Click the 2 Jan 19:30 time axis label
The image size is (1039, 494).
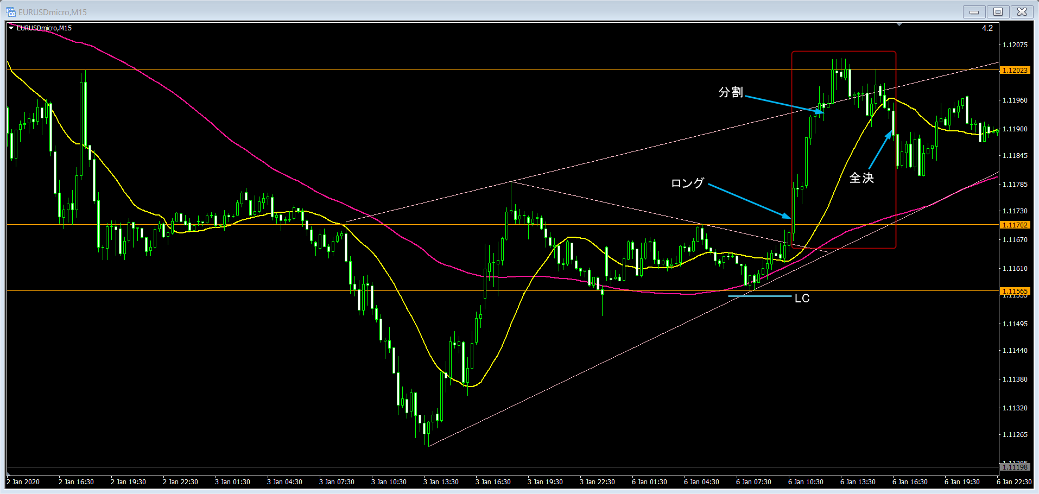128,482
